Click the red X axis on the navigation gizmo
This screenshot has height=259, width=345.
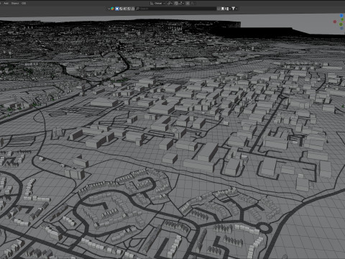coord(335,22)
